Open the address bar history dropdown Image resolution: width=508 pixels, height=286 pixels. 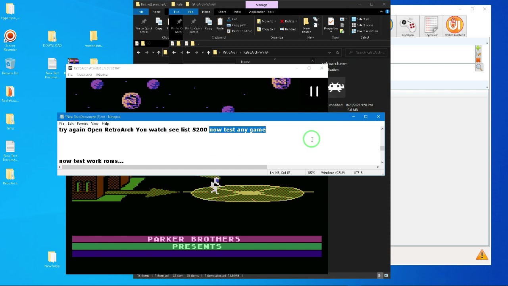tap(329, 52)
